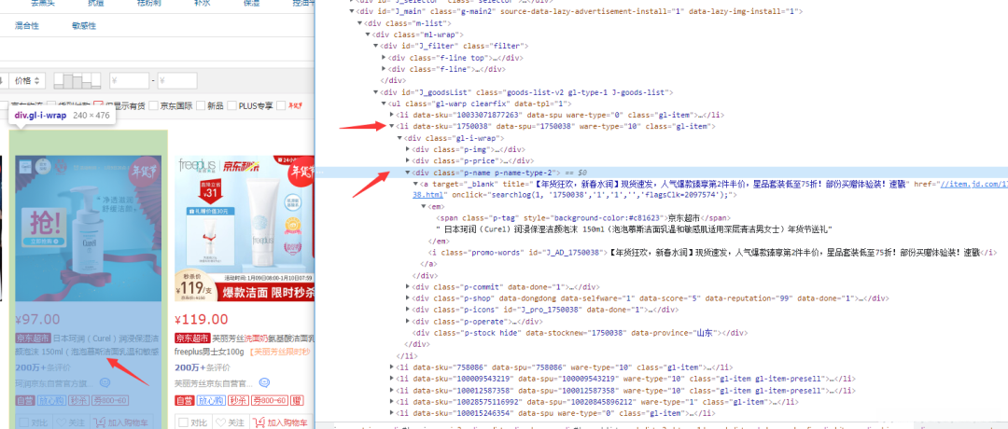The image size is (1008, 429).
Task: Select 抗痘 filter option
Action: pos(96,3)
